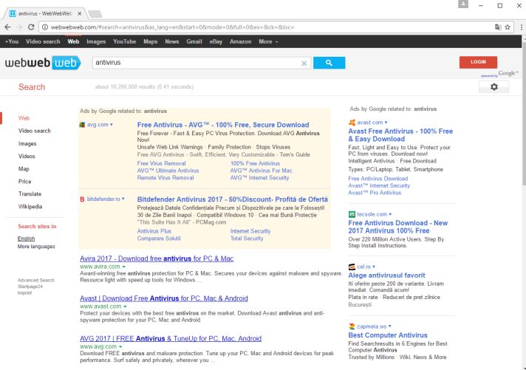Image resolution: width=526 pixels, height=370 pixels.
Task: Choose English search language
Action: [x=26, y=239]
